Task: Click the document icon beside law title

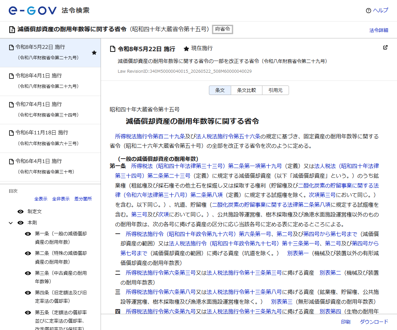Action: pyautogui.click(x=12, y=30)
